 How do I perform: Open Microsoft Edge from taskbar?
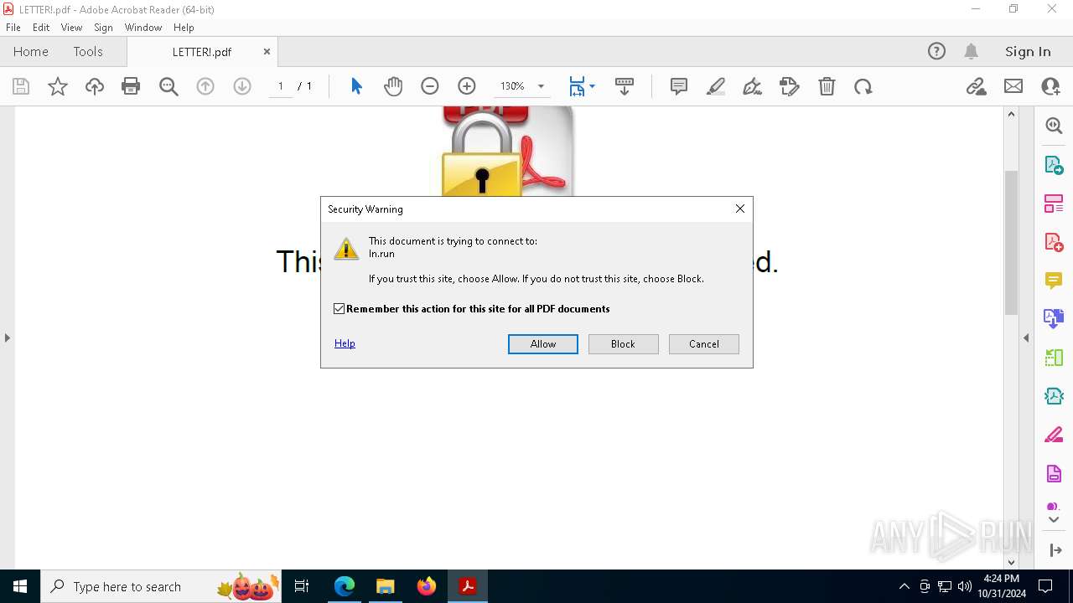[x=345, y=586]
